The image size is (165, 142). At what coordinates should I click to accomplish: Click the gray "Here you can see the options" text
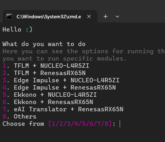click(x=84, y=51)
